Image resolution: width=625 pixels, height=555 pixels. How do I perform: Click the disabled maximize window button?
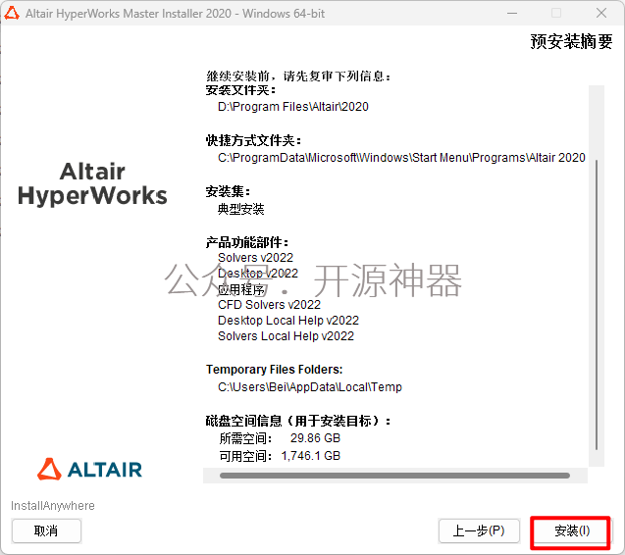click(556, 13)
